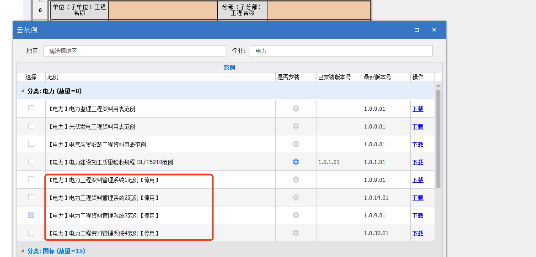Click gear icon for 电力工程资料管理系统4范例
Screen dimensions: 536x257
[296, 233]
